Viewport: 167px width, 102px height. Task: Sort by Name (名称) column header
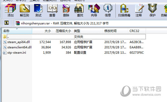(x=17, y=31)
